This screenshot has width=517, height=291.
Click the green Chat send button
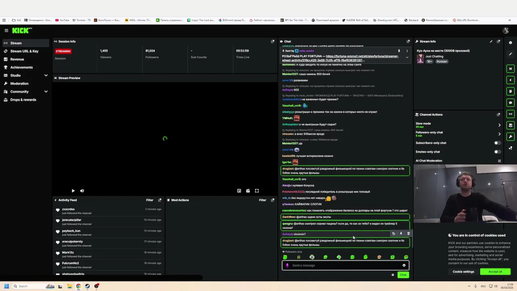click(x=403, y=275)
